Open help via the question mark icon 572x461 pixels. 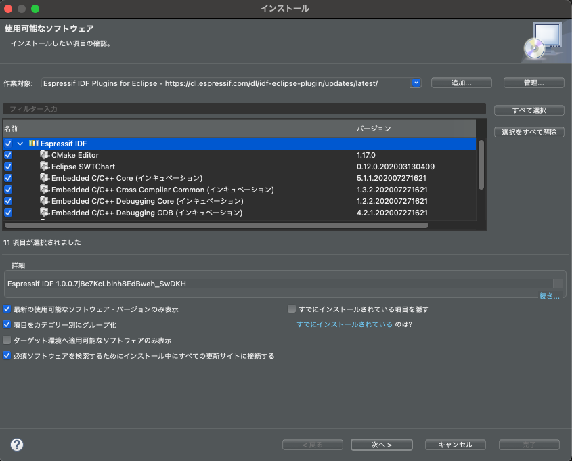[16, 445]
